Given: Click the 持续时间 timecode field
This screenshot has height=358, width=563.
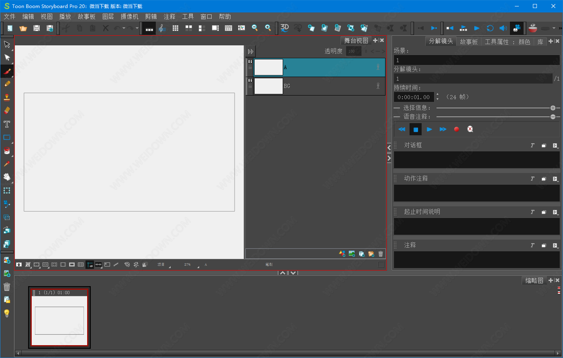Looking at the screenshot, I should coord(414,97).
